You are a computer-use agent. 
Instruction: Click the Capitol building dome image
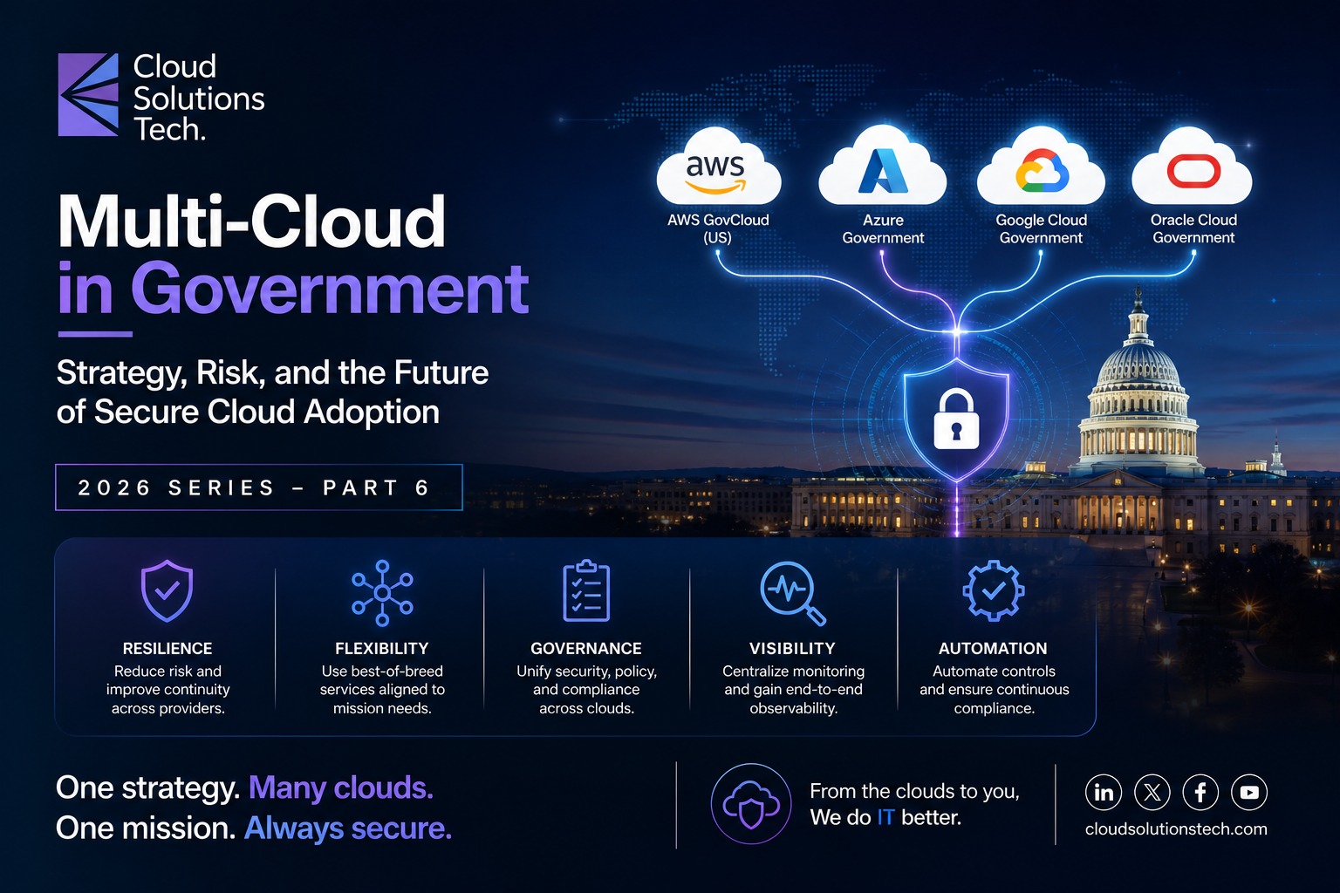pos(1138,384)
